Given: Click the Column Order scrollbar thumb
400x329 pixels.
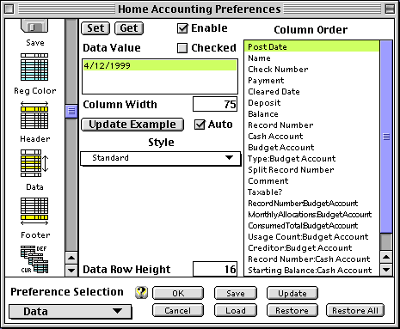Looking at the screenshot, I should (386, 137).
